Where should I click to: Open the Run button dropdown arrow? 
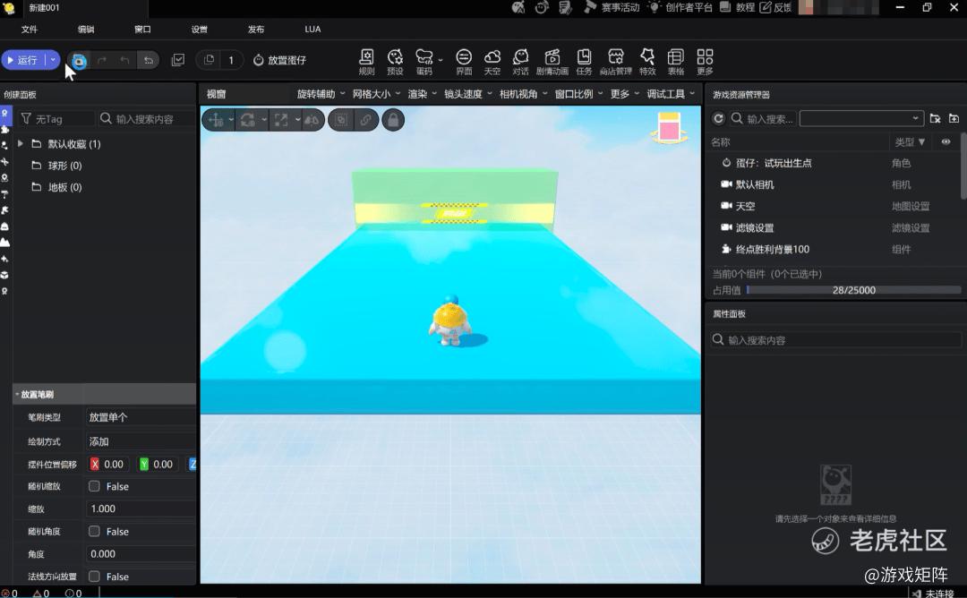54,60
